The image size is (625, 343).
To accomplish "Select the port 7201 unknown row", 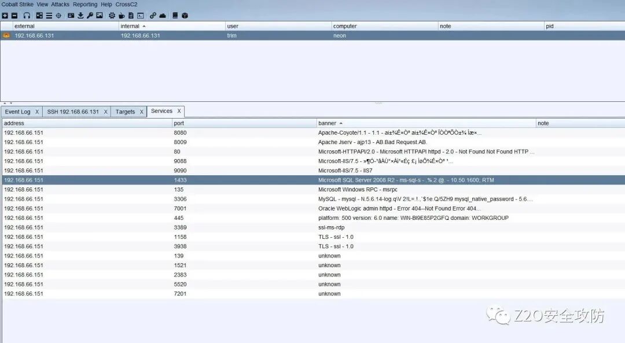I will click(313, 294).
